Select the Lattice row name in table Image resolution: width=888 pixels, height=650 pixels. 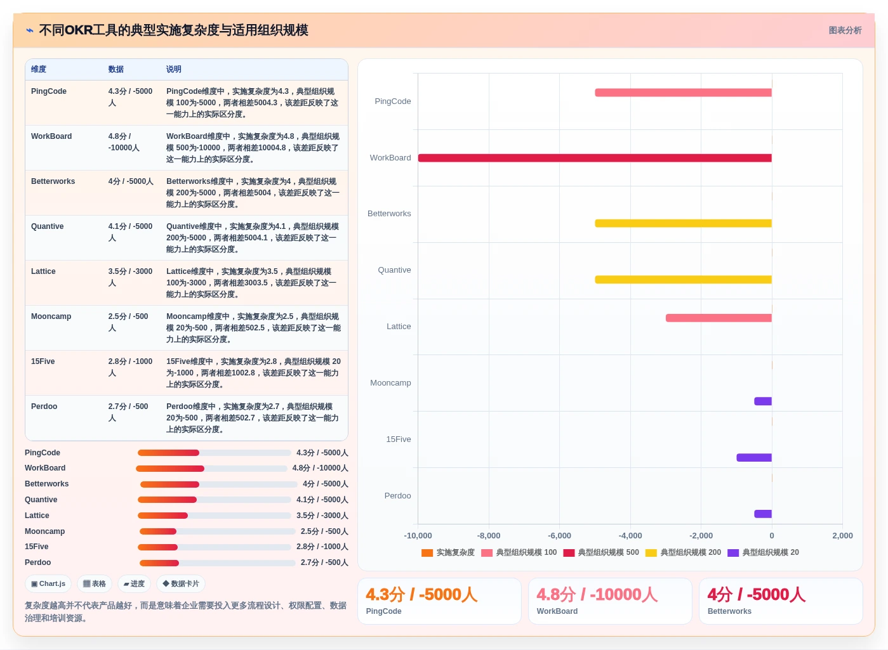(x=43, y=271)
